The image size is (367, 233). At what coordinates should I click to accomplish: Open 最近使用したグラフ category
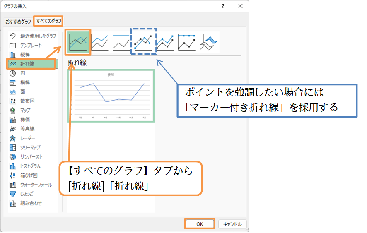tap(33, 36)
